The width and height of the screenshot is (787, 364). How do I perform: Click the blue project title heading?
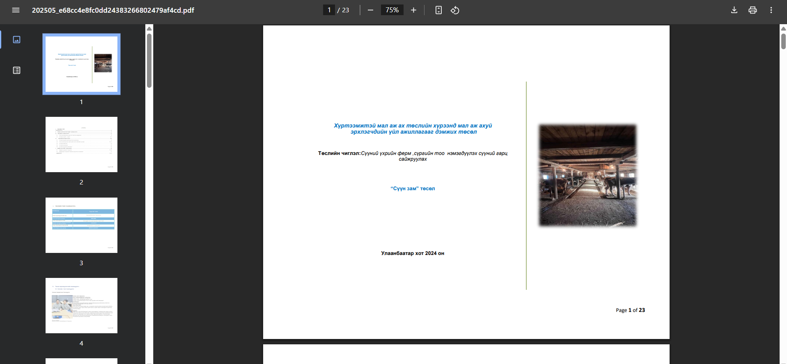413,129
